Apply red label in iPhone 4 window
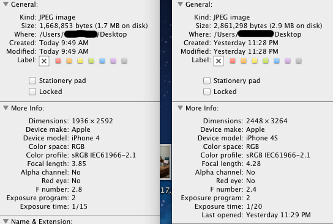 58,61
